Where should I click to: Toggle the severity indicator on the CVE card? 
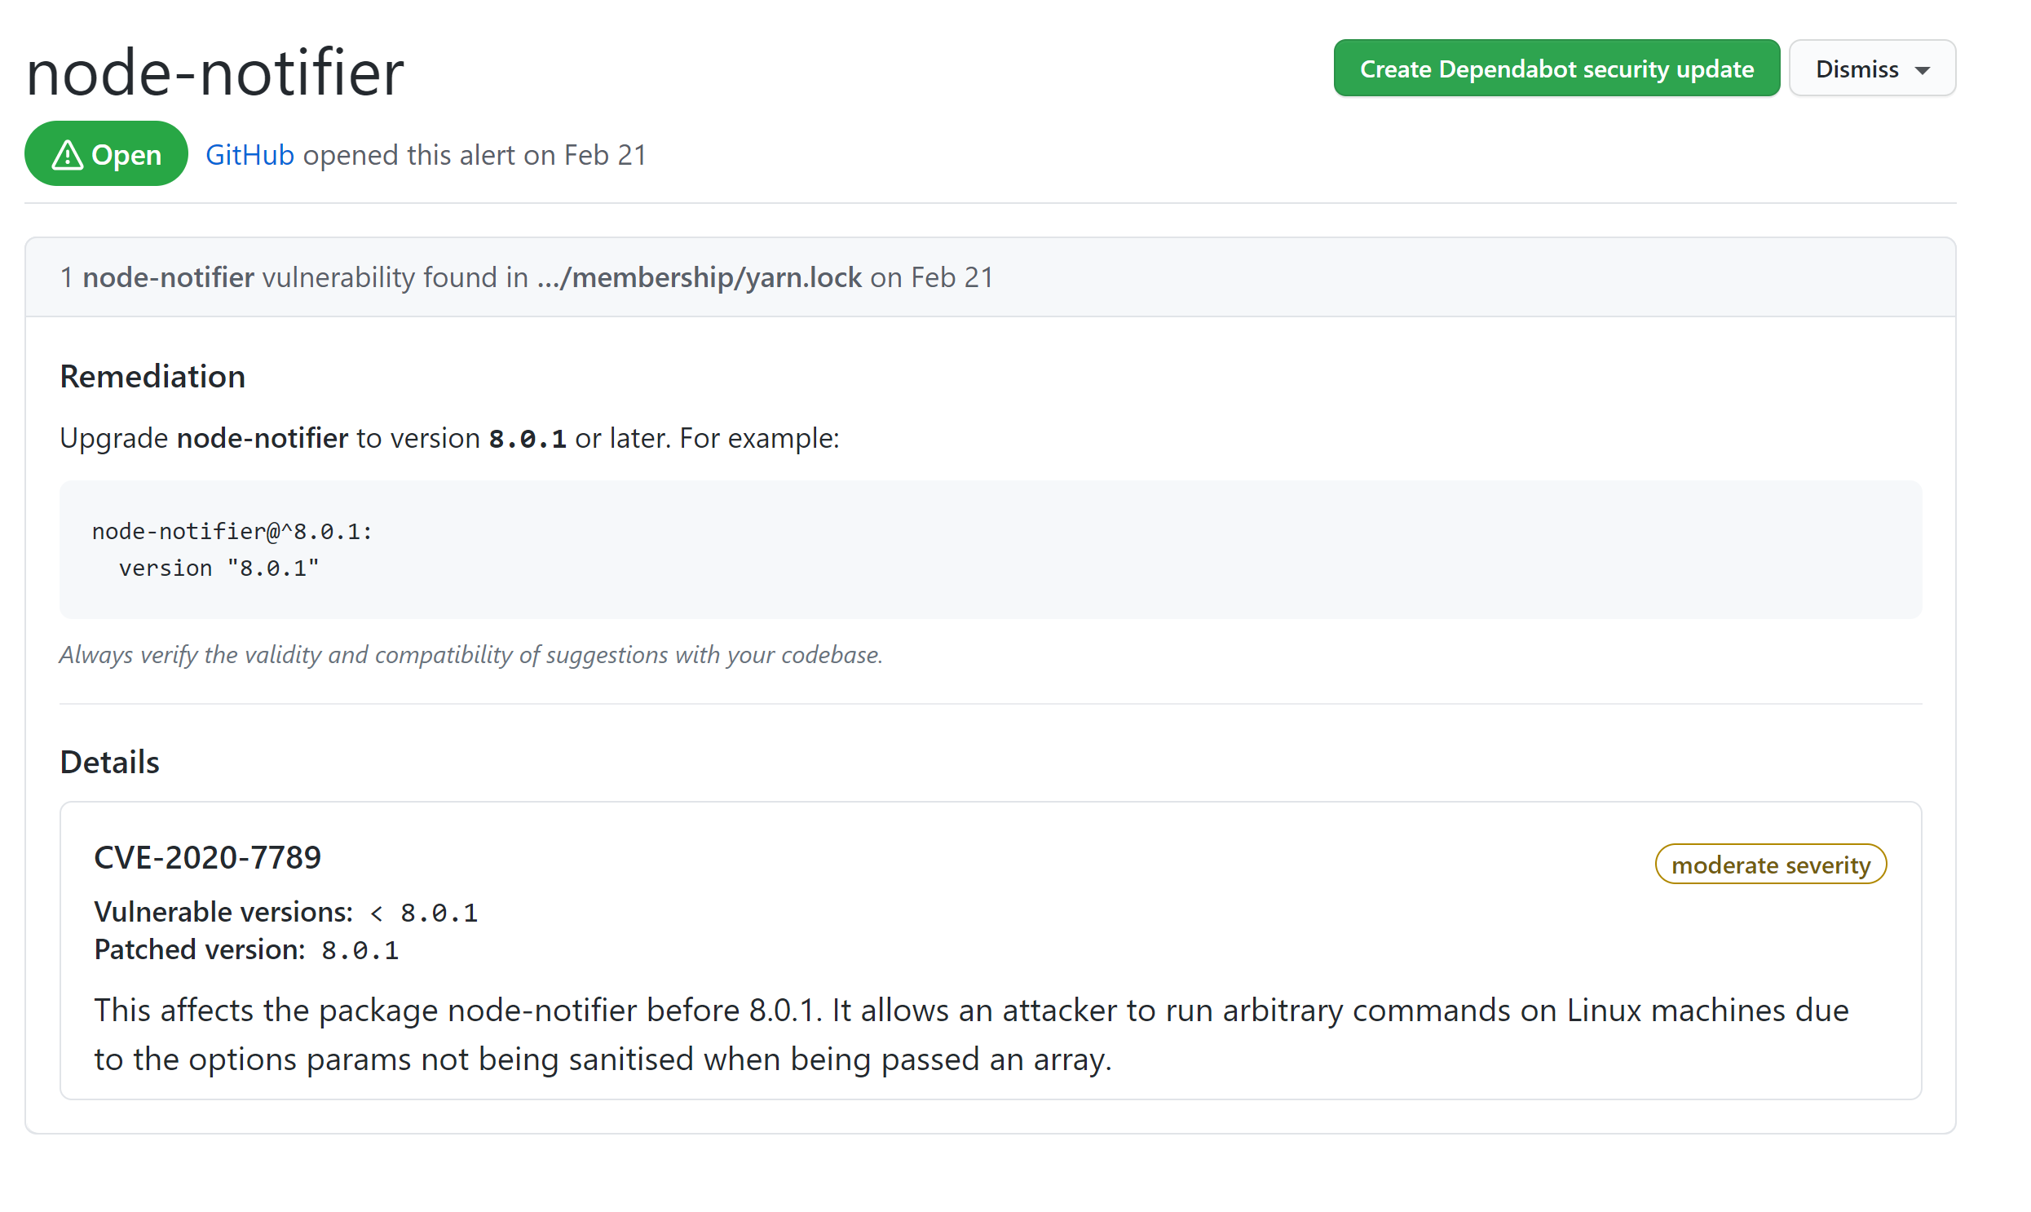tap(1770, 864)
